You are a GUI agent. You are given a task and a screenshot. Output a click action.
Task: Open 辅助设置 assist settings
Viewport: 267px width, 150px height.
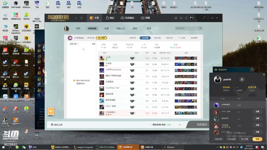(x=57, y=125)
